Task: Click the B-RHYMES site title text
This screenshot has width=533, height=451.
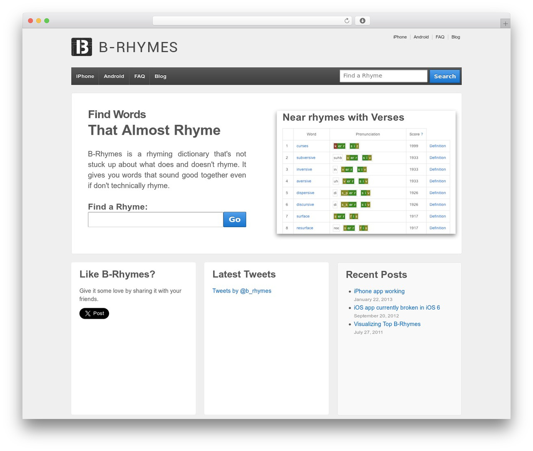Action: 138,47
